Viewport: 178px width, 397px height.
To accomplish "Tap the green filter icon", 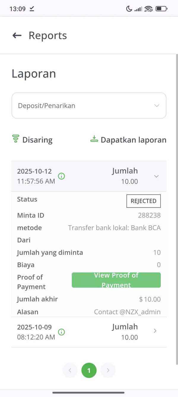I will pos(15,139).
